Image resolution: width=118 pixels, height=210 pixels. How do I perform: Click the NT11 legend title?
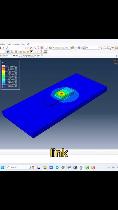point(4,63)
